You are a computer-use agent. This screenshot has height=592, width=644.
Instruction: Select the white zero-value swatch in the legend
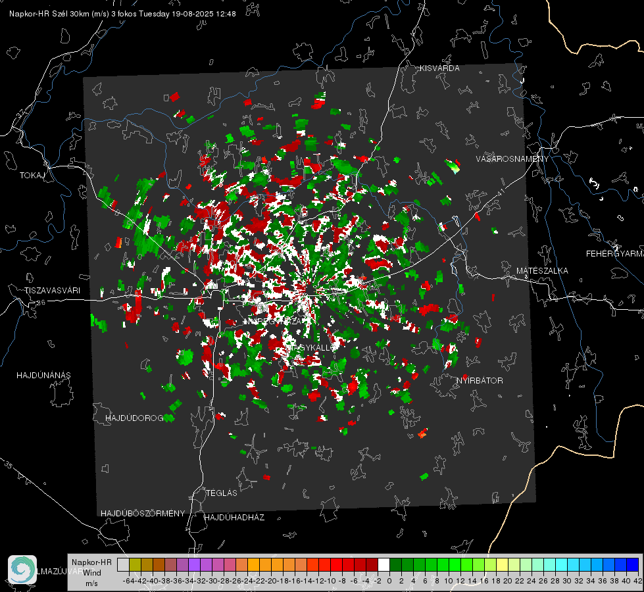pos(384,564)
